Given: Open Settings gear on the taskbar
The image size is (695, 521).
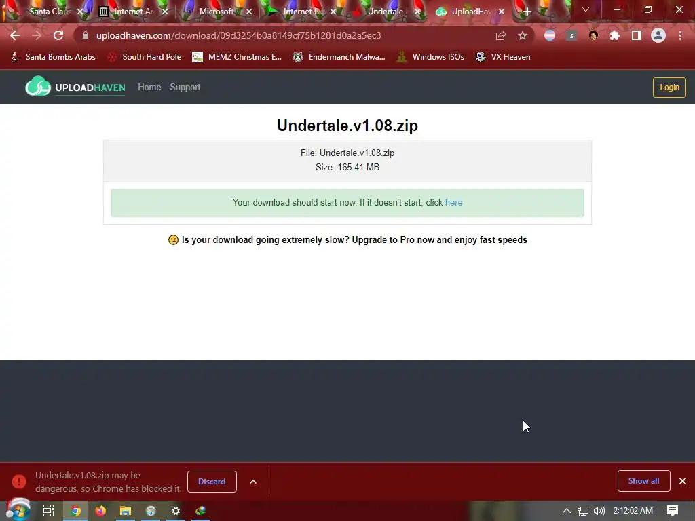Looking at the screenshot, I should pyautogui.click(x=176, y=511).
